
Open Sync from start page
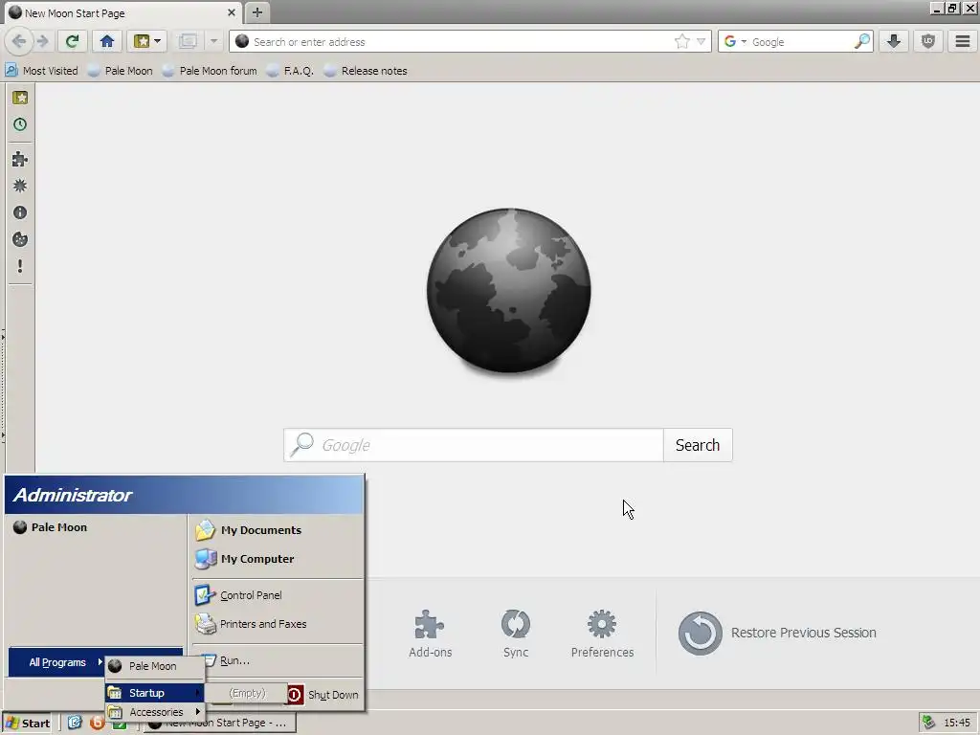click(516, 634)
